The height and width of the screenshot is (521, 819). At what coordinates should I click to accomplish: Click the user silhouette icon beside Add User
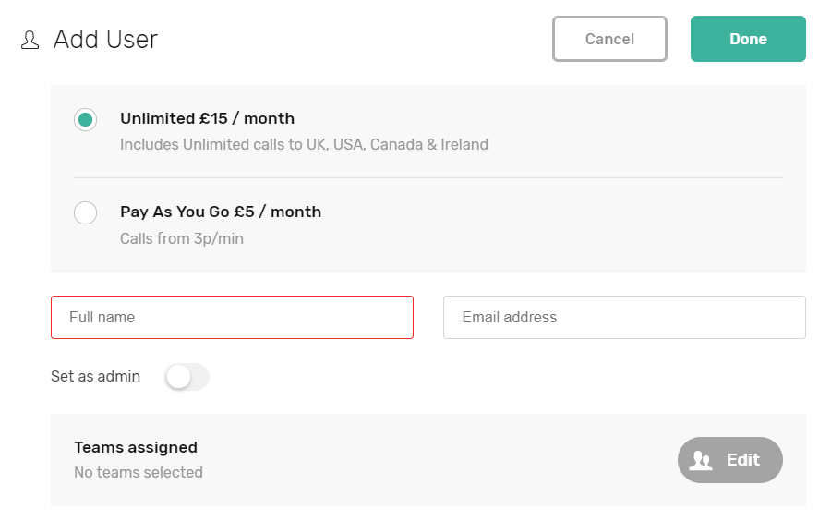coord(30,40)
